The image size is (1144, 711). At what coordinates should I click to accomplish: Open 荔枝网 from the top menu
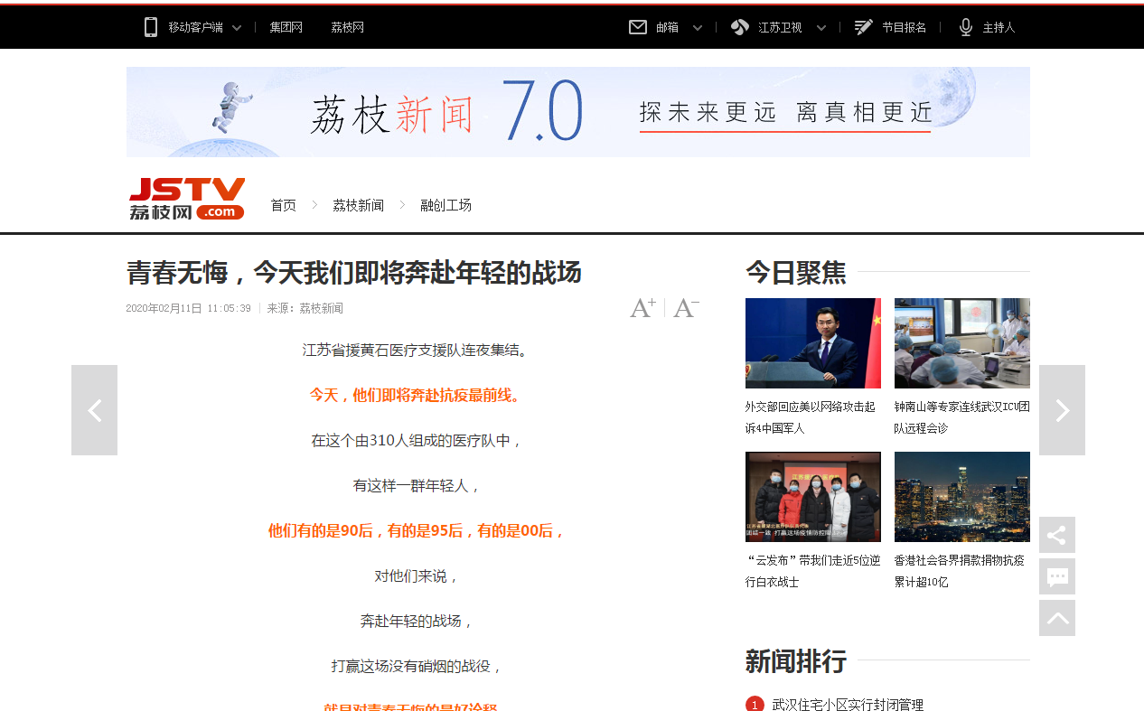coord(347,27)
